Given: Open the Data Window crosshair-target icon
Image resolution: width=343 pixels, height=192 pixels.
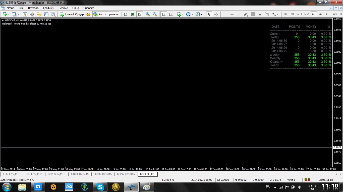Looking at the screenshot, I should point(32,14).
